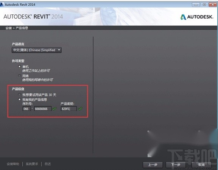Click the serial number field 66666666
This screenshot has height=170, width=218.
(x=43, y=109)
